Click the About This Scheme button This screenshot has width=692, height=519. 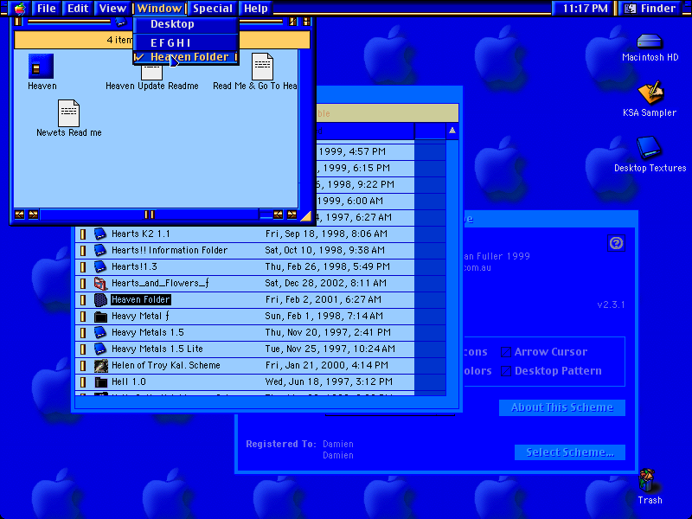point(561,407)
